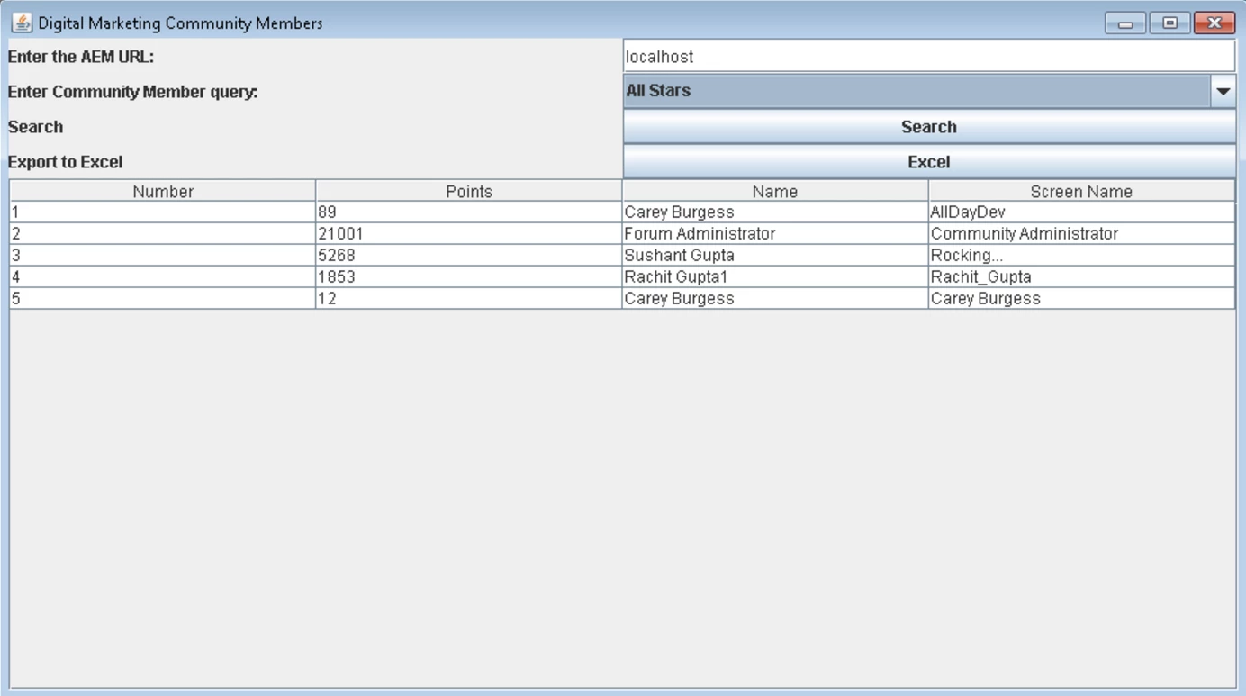Select the Rocking... screen name cell
This screenshot has width=1246, height=696.
[1081, 256]
